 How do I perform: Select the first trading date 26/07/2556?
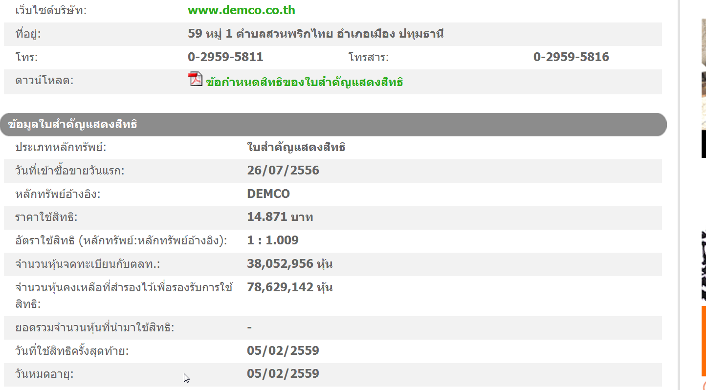283,171
